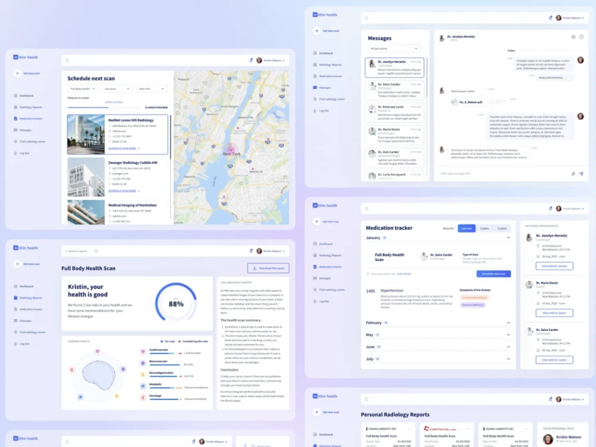Click Messages icon in Messages panel sidebar

pos(315,88)
